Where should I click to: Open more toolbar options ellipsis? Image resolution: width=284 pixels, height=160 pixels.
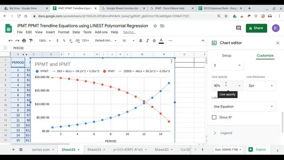pyautogui.click(x=170, y=40)
